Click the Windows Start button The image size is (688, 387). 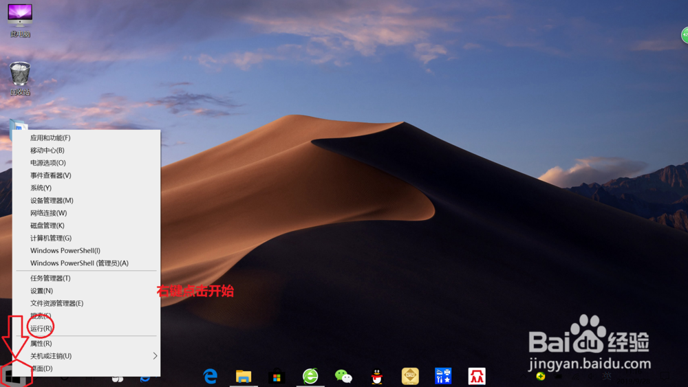[13, 377]
